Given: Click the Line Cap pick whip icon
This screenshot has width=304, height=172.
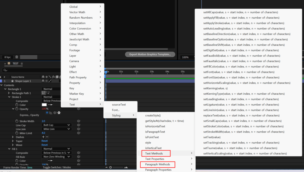Looking at the screenshot, I should (79, 125).
